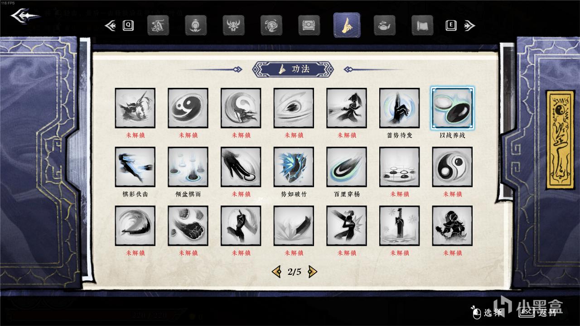Click the locked yin-yang skill in the second row

click(452, 167)
